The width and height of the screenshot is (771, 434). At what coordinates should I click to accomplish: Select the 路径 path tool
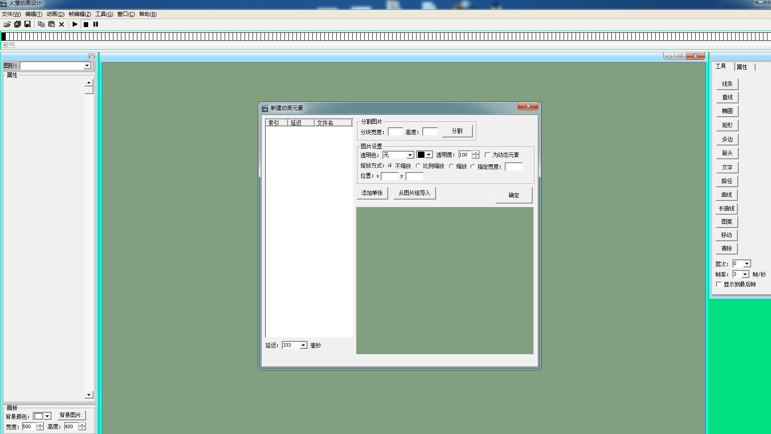click(x=727, y=181)
